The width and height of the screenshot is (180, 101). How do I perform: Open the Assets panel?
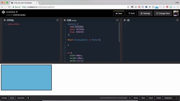[x=12, y=98]
